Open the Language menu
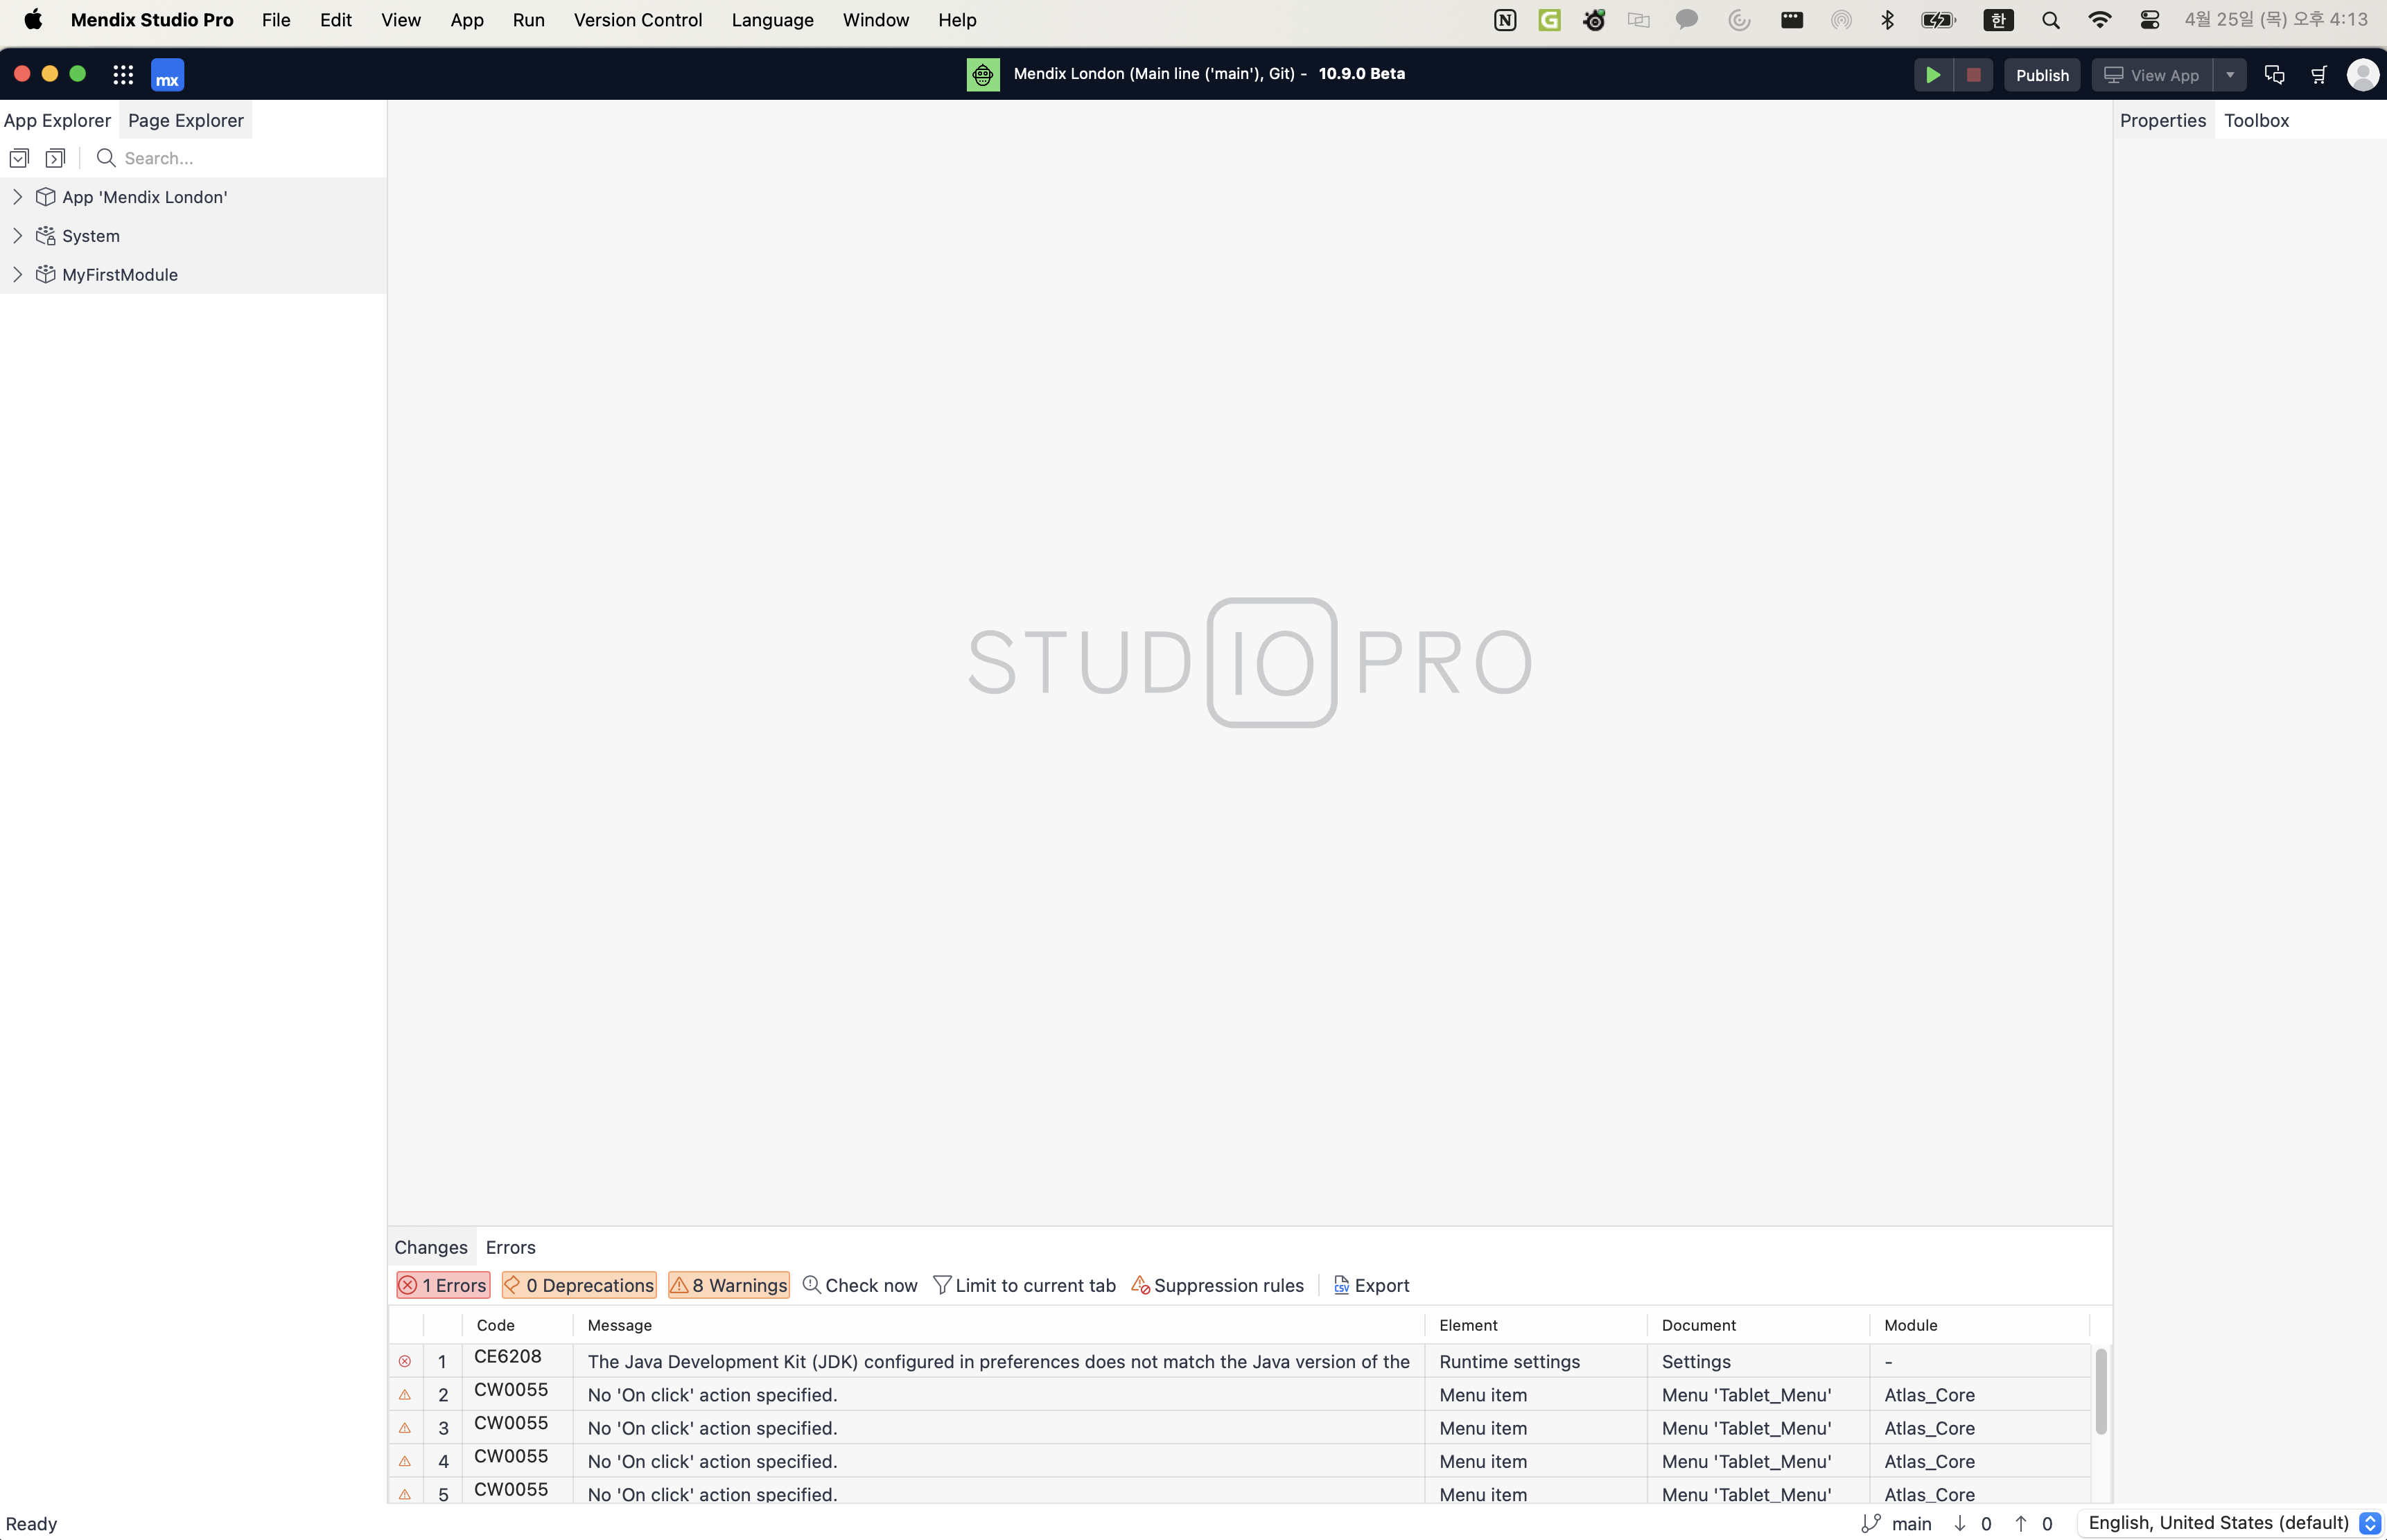 click(x=772, y=20)
